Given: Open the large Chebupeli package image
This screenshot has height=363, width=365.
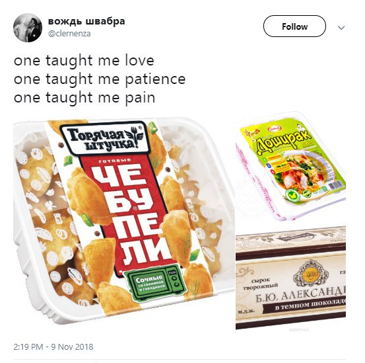Looking at the screenshot, I should point(123,220).
